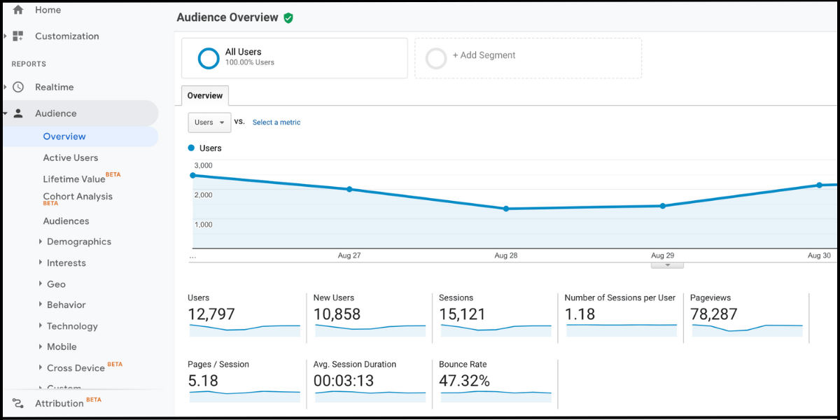Click the Audience person icon
The image size is (840, 420).
click(19, 113)
